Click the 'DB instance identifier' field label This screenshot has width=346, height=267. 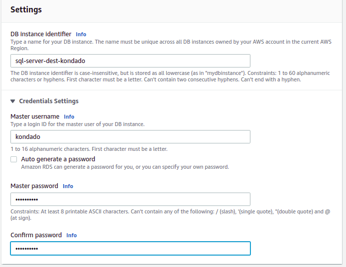[41, 34]
